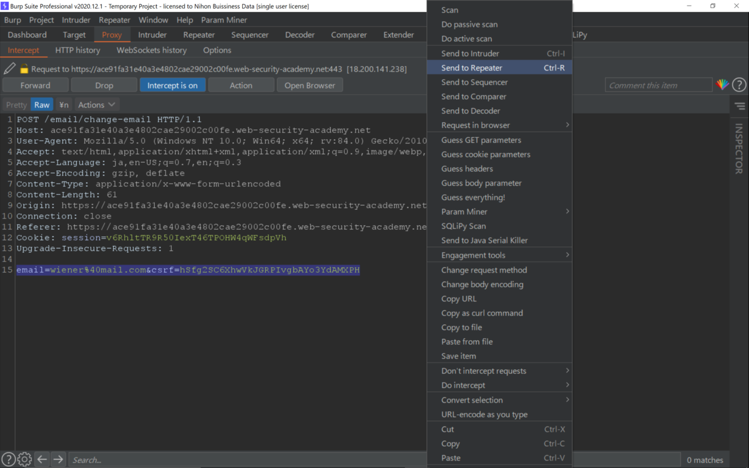Image resolution: width=749 pixels, height=468 pixels.
Task: Choose Send to Comparer
Action: pos(499,96)
